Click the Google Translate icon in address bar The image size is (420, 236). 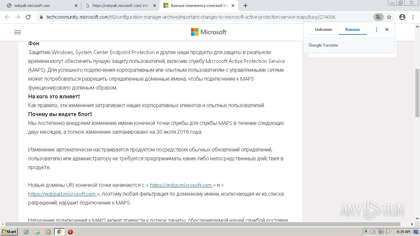point(378,17)
